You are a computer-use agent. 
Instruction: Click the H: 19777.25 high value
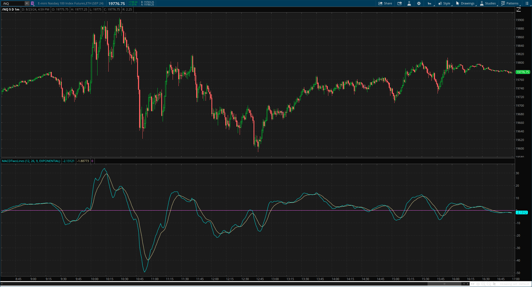click(79, 9)
